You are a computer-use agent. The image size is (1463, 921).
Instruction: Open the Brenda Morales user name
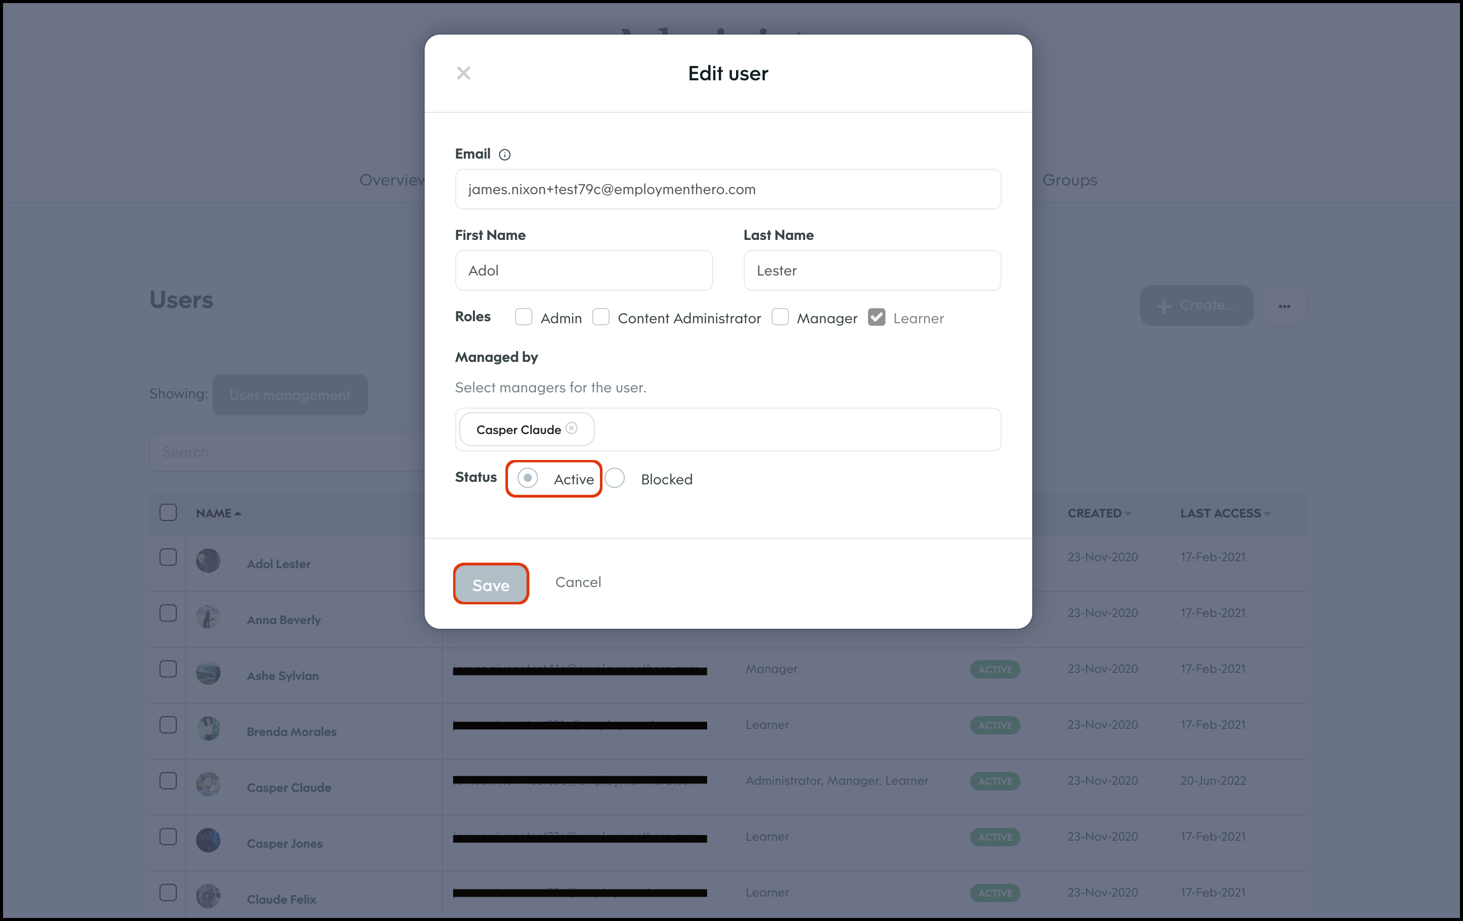coord(291,732)
